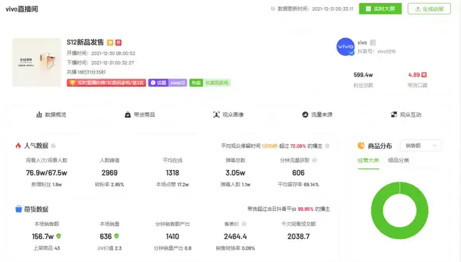
Task: Click the 生成战报 generate report button
Action: click(429, 9)
